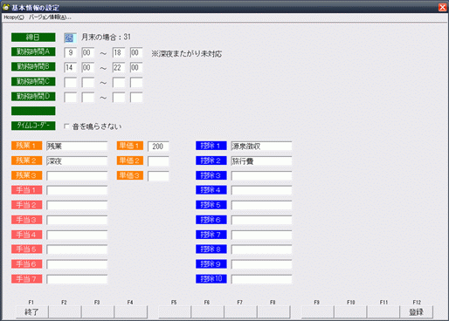
Task: Click the ※深夜またがり未対応 note
Action: coord(186,54)
